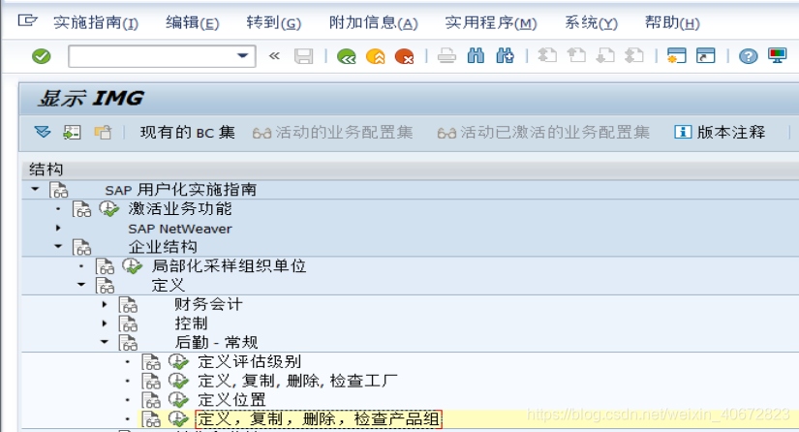Click the second icon in IMG toolbar

[72, 133]
